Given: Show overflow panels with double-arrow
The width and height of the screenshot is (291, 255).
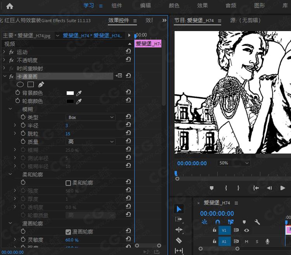Looking at the screenshot, I should click(x=164, y=20).
